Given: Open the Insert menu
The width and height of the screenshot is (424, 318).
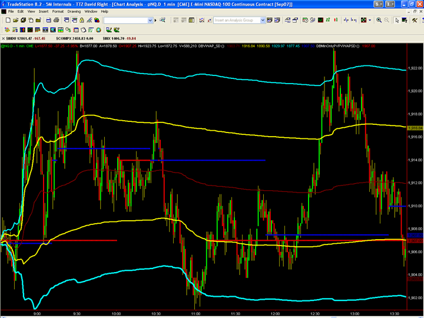Looking at the screenshot, I should 44,12.
